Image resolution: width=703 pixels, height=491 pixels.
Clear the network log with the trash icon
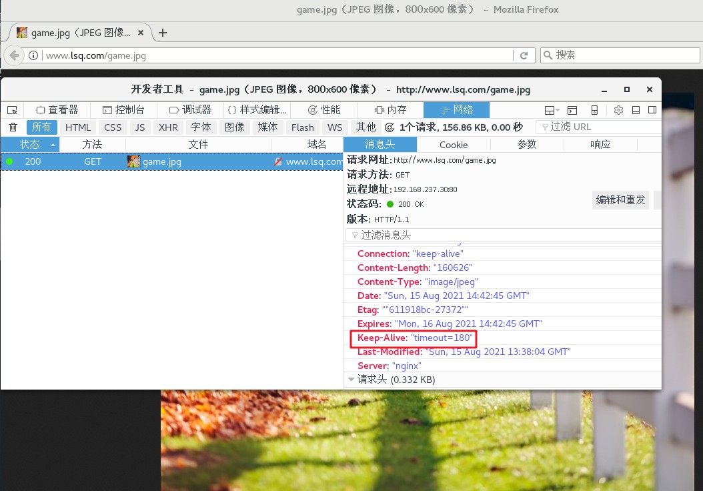(13, 127)
